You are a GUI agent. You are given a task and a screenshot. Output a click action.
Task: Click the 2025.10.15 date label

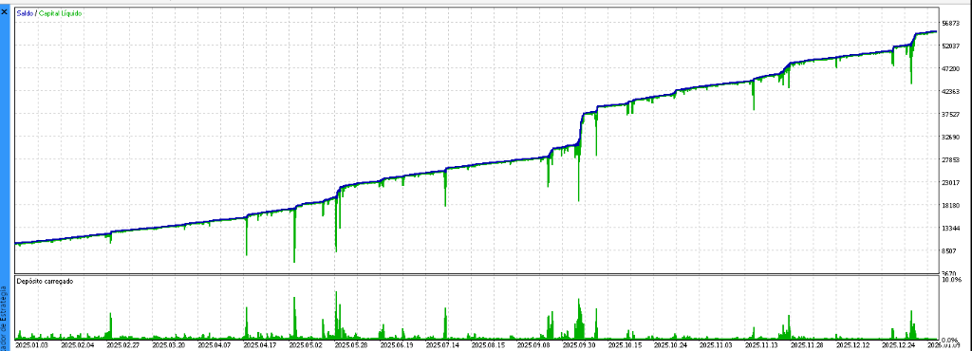[x=625, y=345]
